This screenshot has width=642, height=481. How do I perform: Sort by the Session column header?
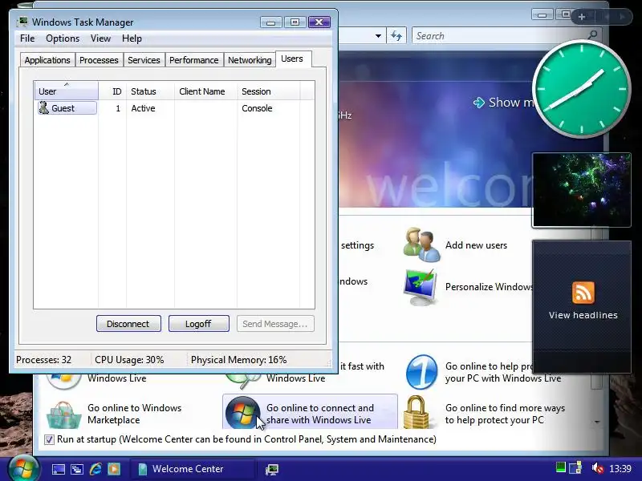(269, 91)
